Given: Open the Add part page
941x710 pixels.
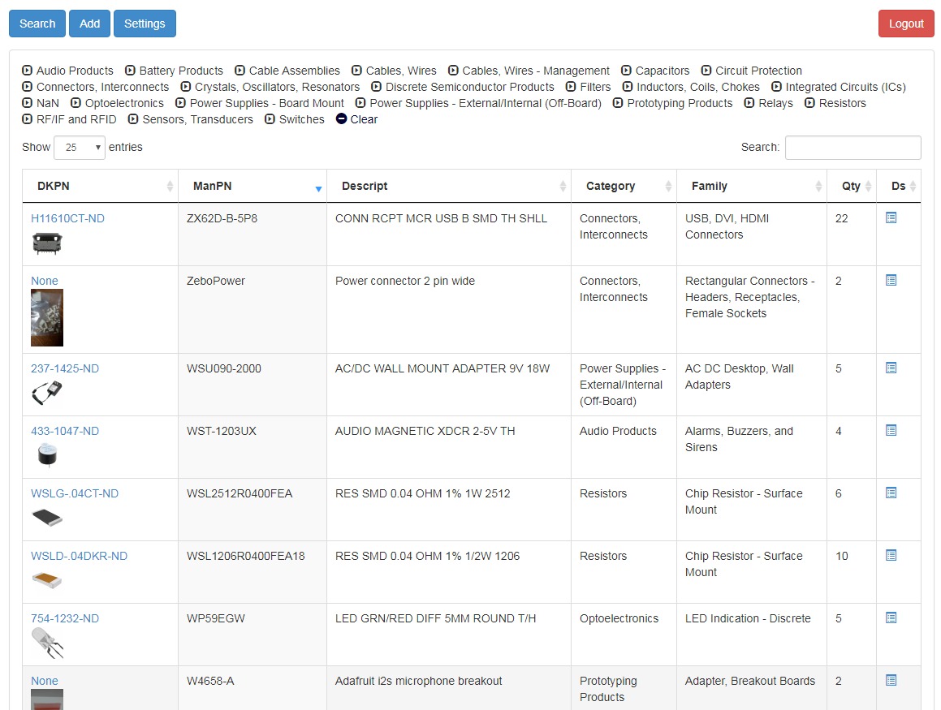Looking at the screenshot, I should 89,24.
